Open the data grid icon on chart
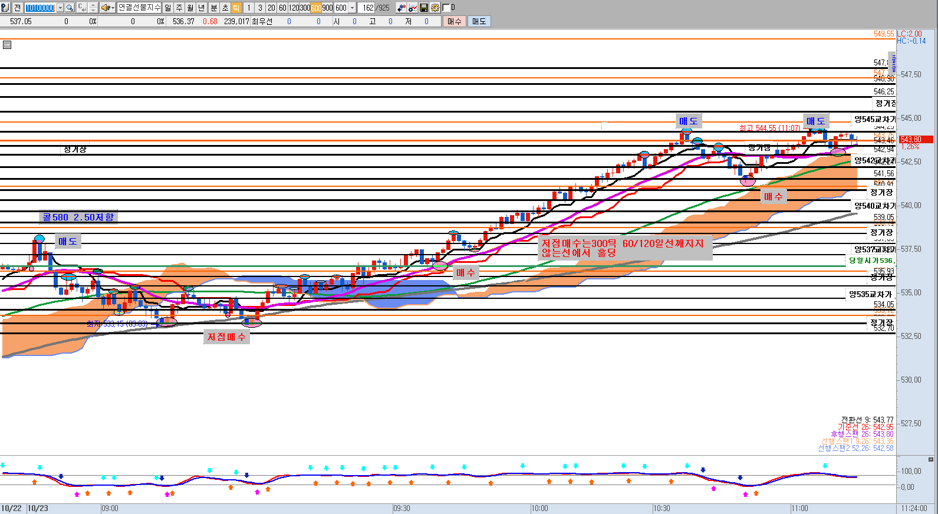938x514 pixels. 7,45
